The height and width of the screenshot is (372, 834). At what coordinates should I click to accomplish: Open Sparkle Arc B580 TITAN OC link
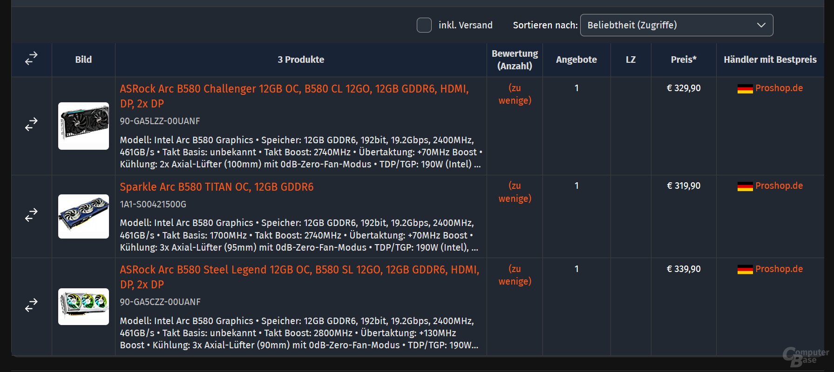coord(217,187)
